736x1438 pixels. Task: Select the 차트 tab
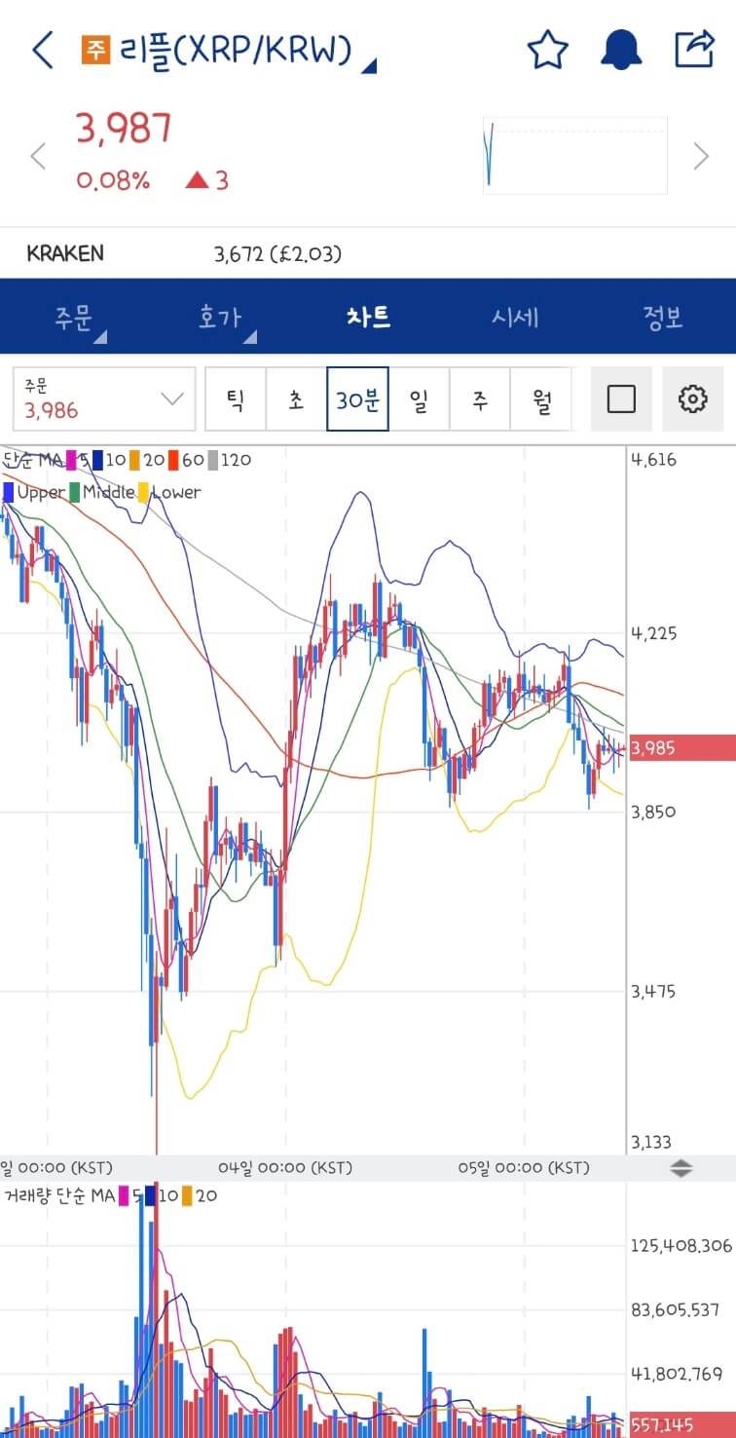[368, 317]
